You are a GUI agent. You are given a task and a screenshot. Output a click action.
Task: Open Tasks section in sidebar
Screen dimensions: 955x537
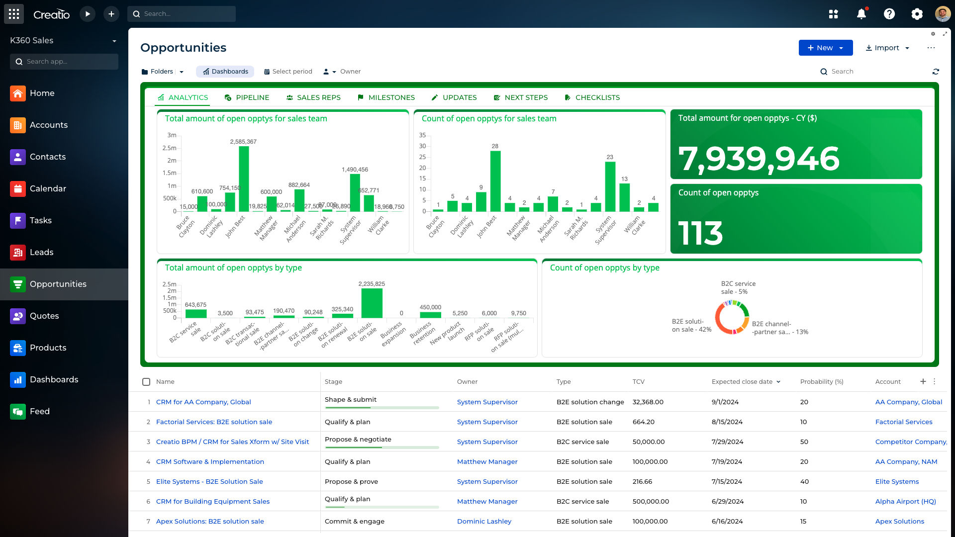(64, 220)
